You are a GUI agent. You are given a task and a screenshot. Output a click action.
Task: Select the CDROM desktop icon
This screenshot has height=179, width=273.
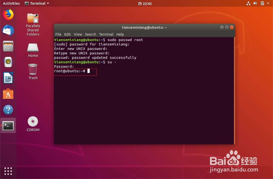[33, 124]
